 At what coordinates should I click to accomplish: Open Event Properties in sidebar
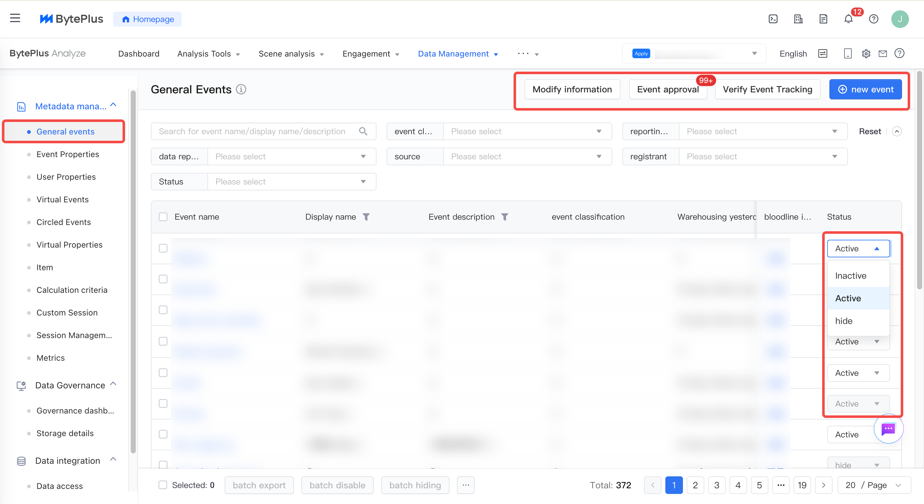coord(68,154)
